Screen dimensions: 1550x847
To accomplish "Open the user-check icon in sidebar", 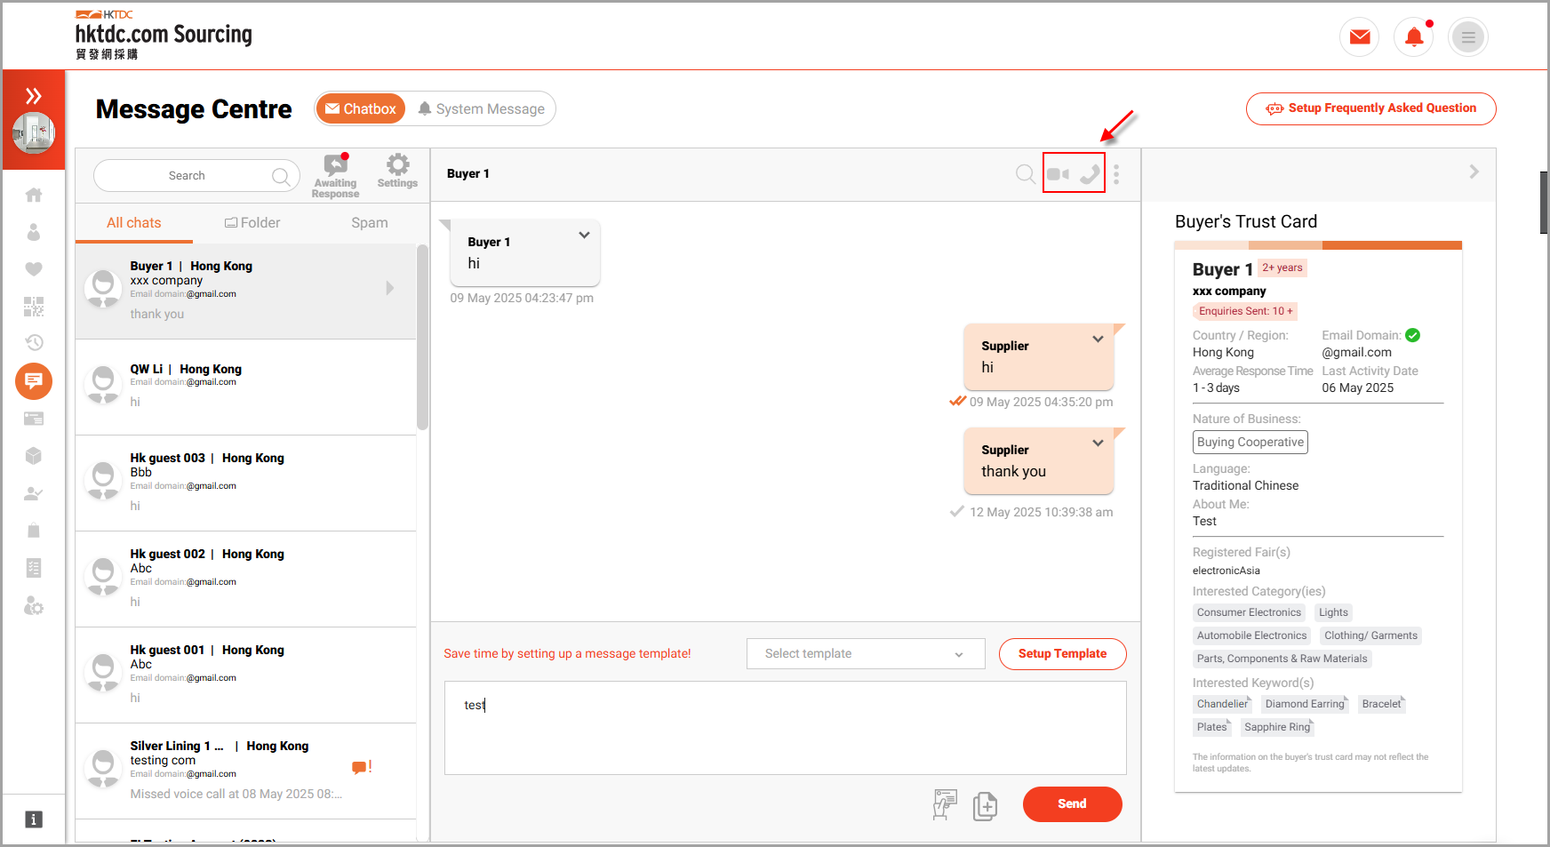I will tap(34, 493).
